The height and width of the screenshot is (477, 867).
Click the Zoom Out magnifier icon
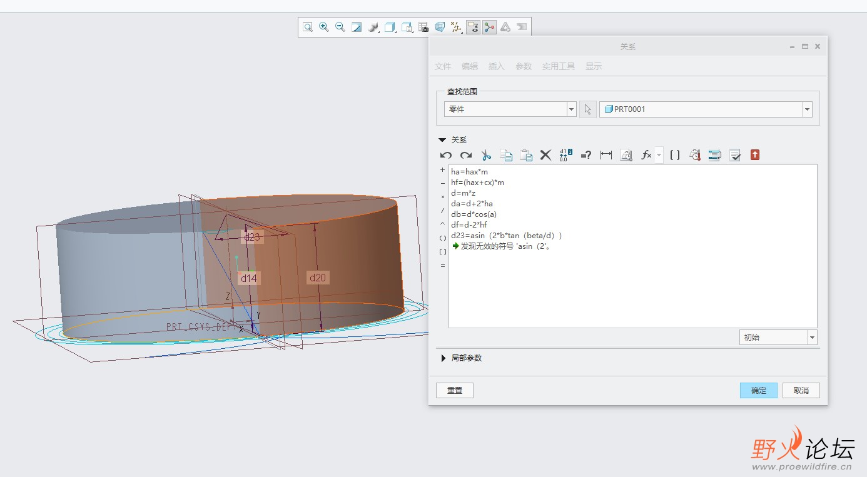click(340, 27)
